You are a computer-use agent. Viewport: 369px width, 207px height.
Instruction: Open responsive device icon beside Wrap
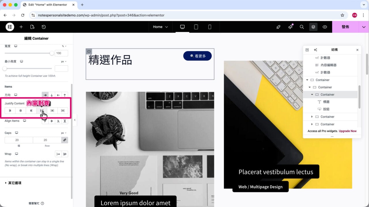(16, 154)
